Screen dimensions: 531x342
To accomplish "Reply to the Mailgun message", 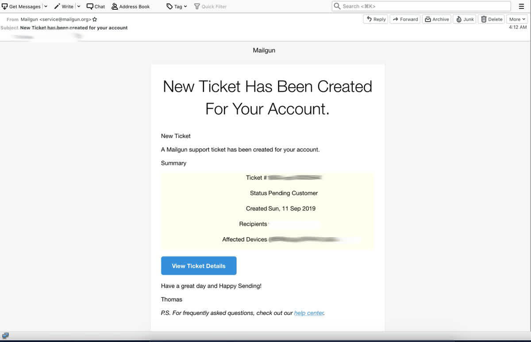I will tap(375, 19).
